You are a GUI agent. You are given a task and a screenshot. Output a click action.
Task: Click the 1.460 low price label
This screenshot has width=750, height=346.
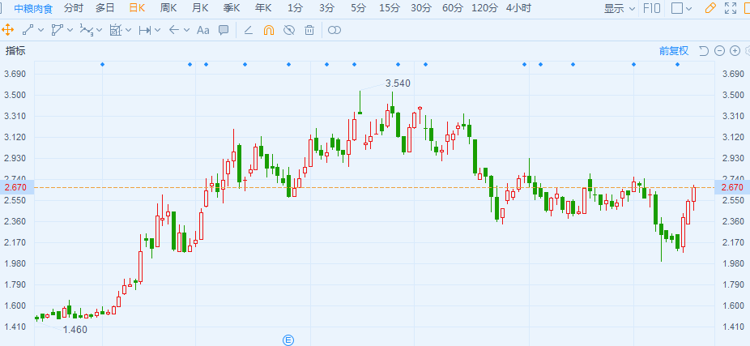point(75,329)
